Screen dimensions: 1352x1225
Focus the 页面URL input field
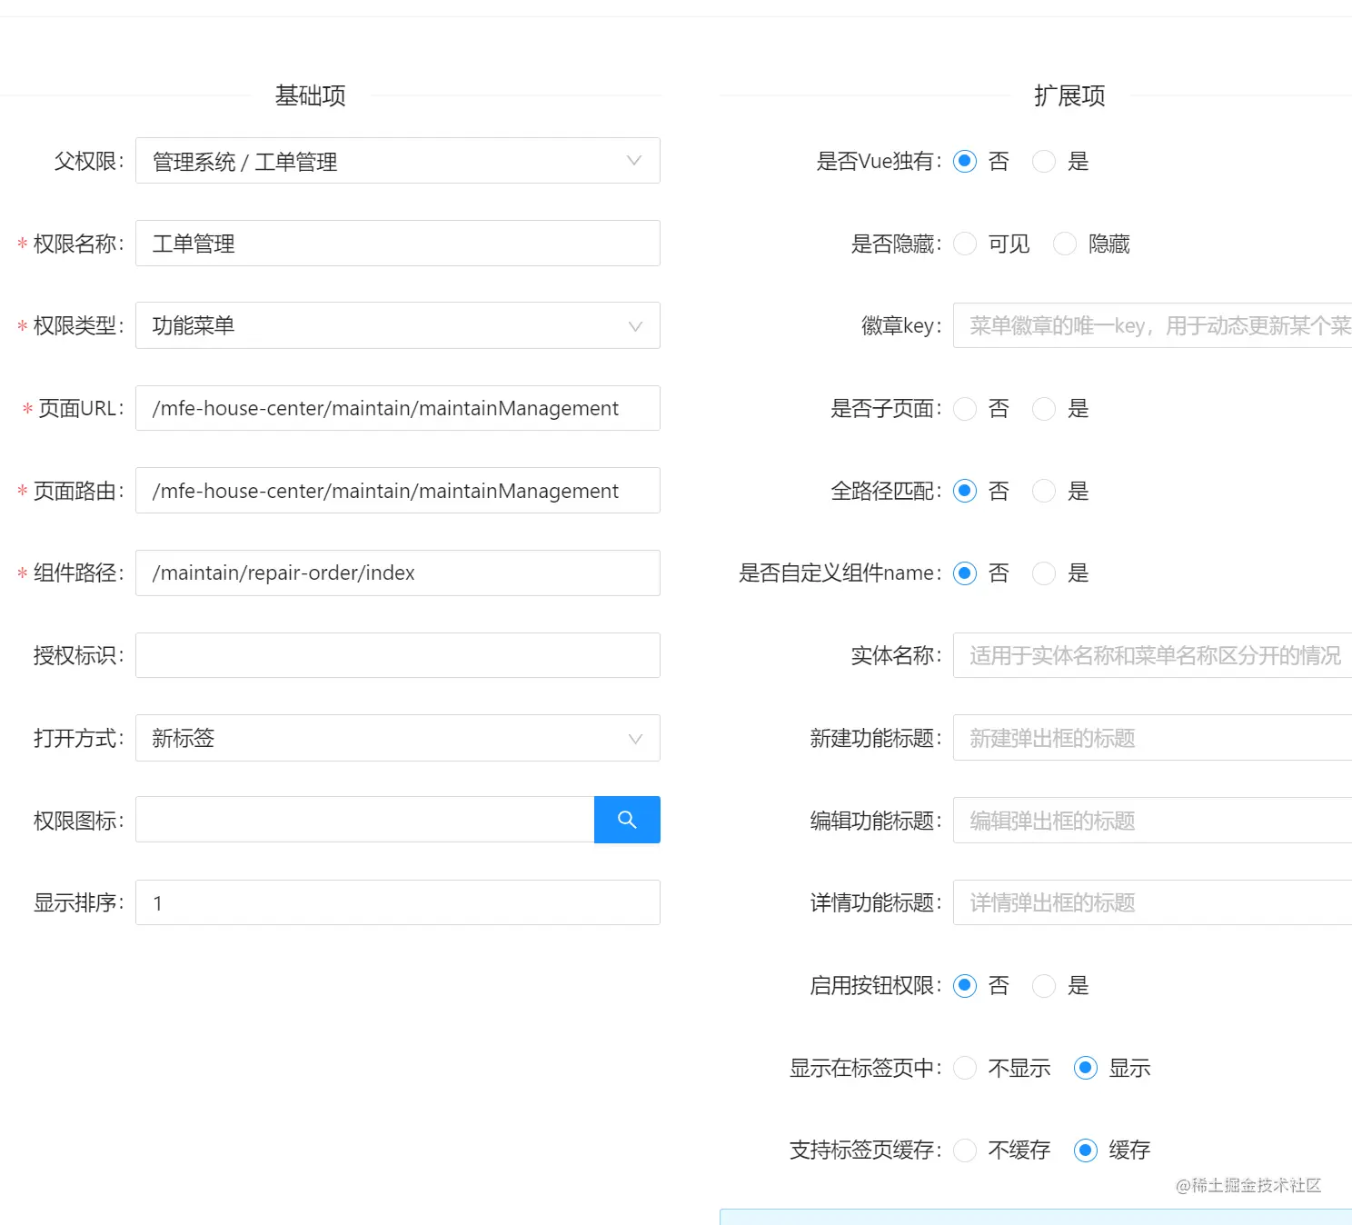coord(398,408)
